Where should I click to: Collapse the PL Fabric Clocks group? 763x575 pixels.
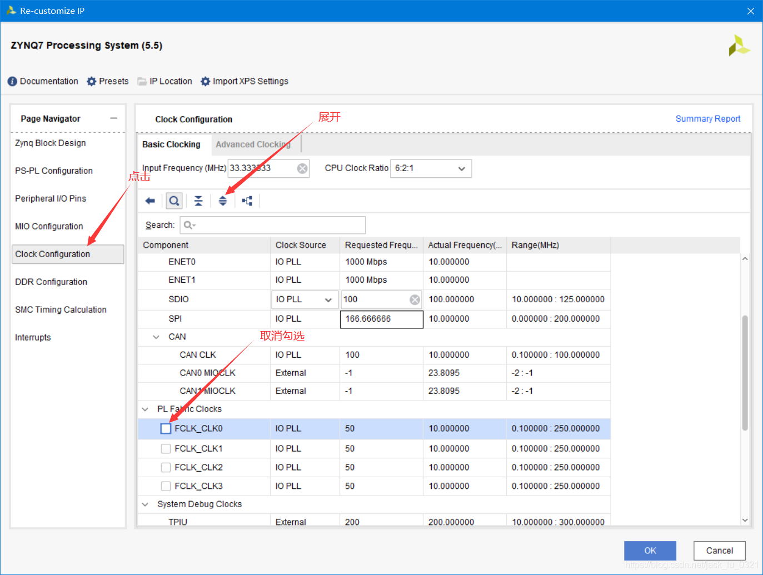point(145,409)
